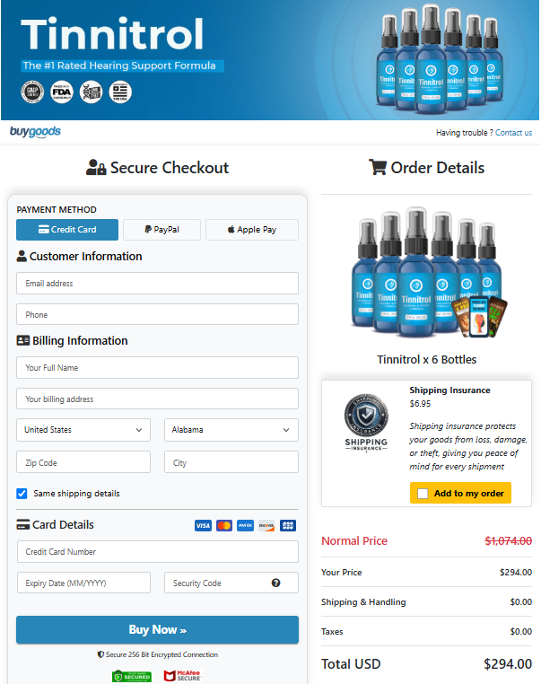Click the Tinnitrol 6 bottles product image
The height and width of the screenshot is (684, 541).
[x=428, y=274]
